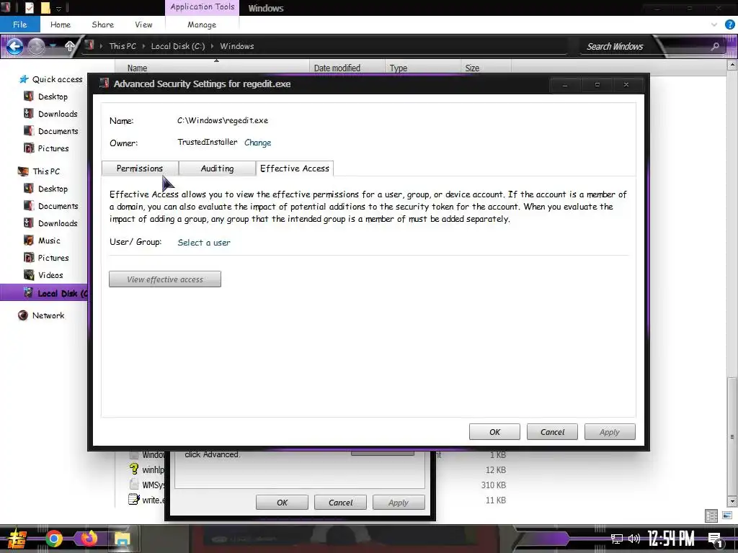738x553 pixels.
Task: Switch to the Permissions tab
Action: (x=140, y=168)
